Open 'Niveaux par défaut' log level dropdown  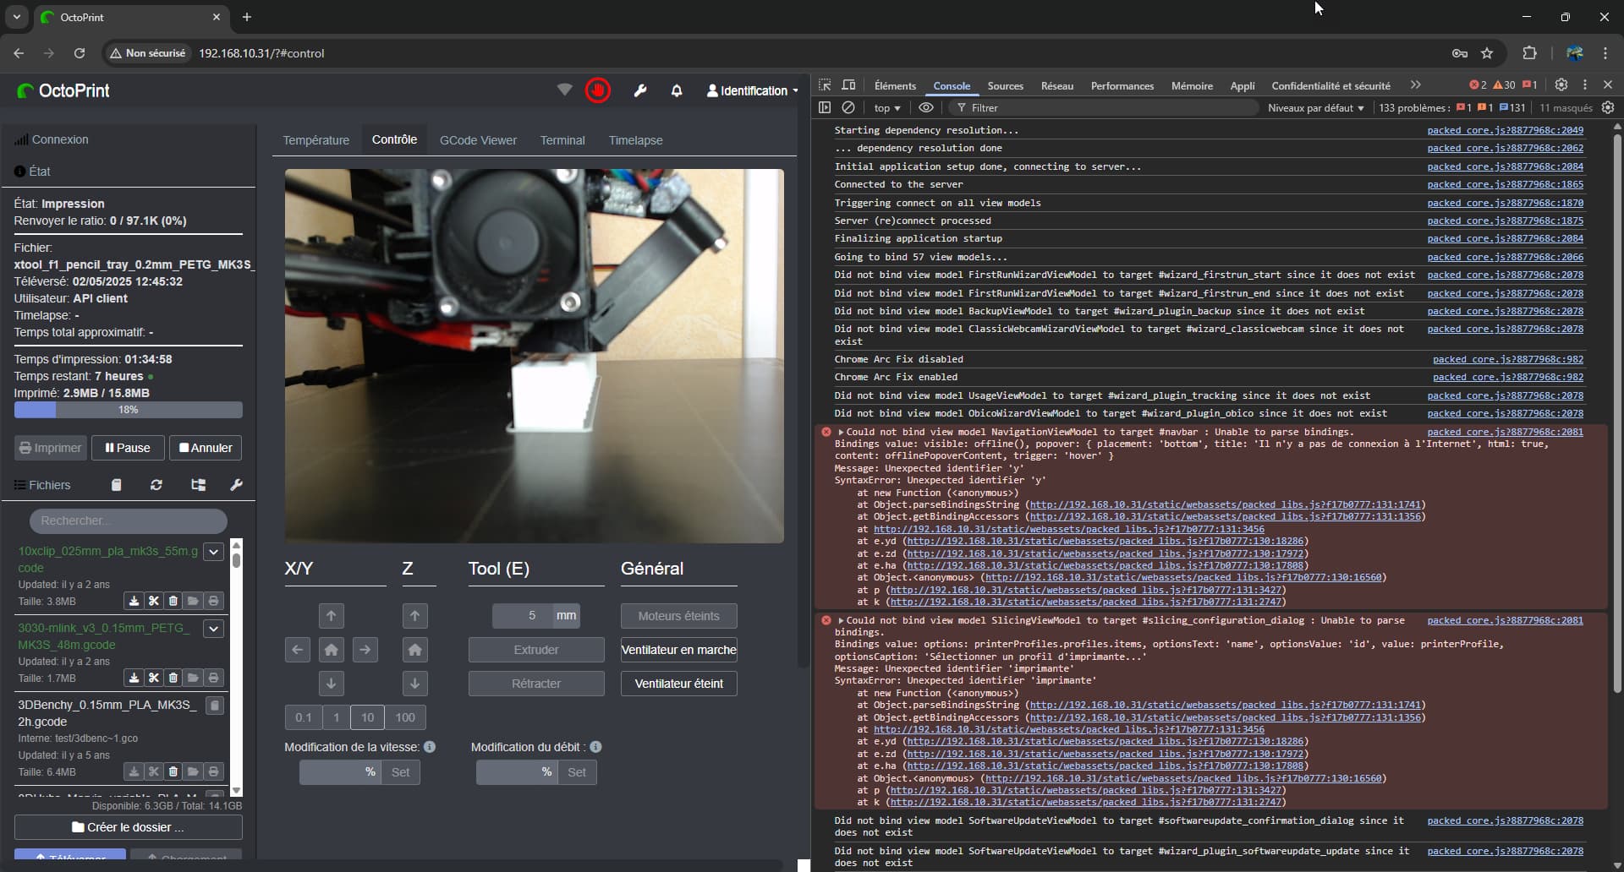coord(1315,108)
